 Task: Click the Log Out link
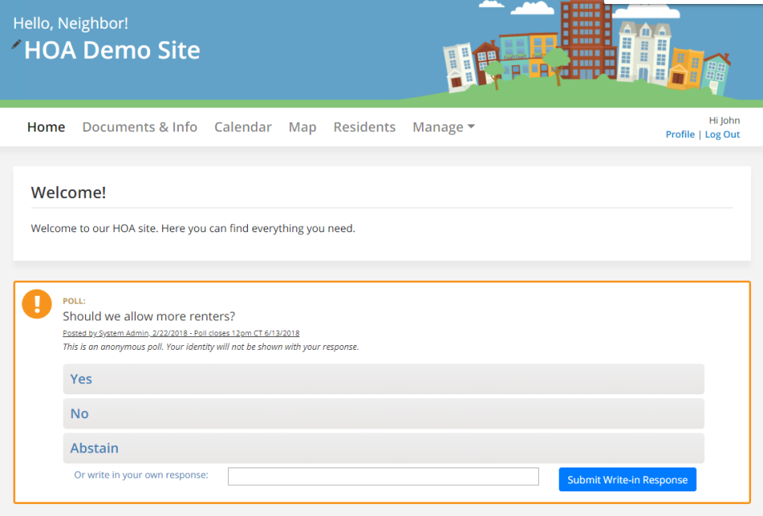click(722, 134)
